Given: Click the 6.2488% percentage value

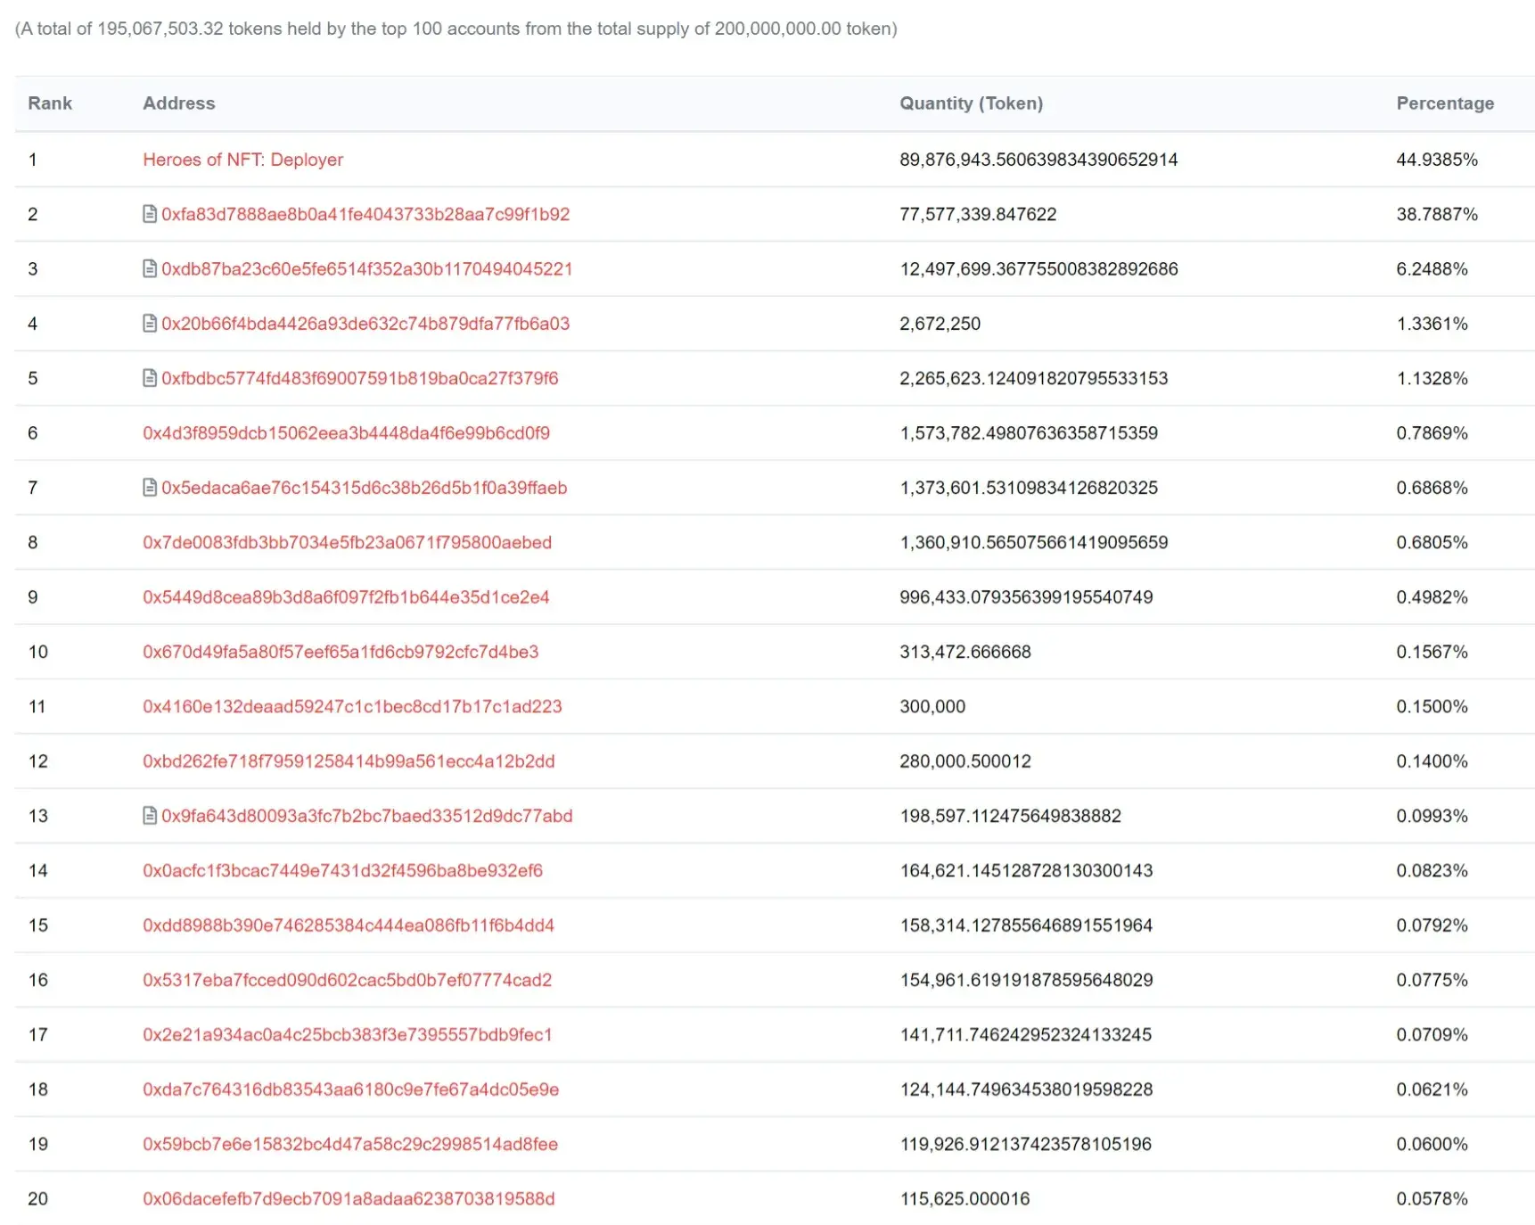Looking at the screenshot, I should (1432, 268).
